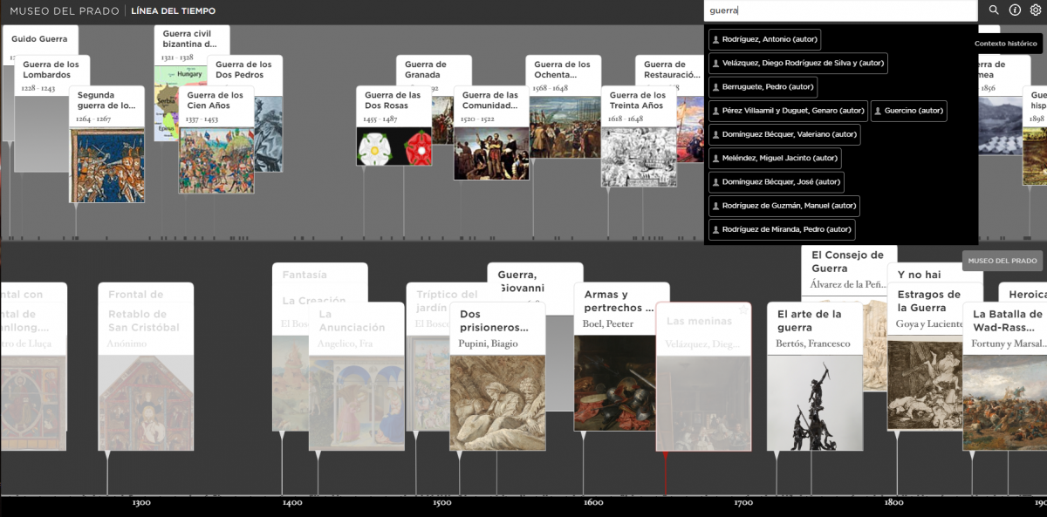This screenshot has width=1047, height=517.
Task: Click the Museo del Prado section button
Action: [x=1003, y=261]
